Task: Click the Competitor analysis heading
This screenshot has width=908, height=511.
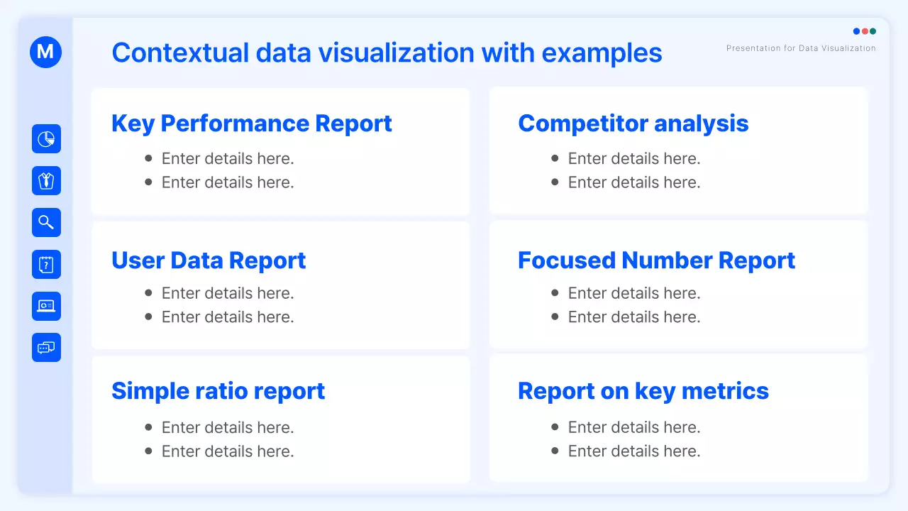Action: pos(633,123)
